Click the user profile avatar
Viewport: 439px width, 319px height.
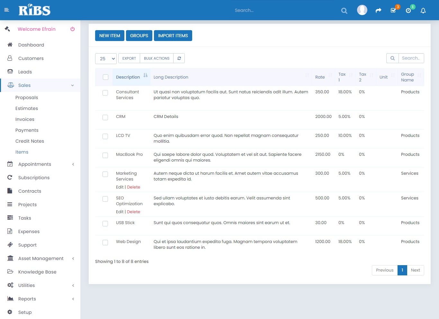362,10
